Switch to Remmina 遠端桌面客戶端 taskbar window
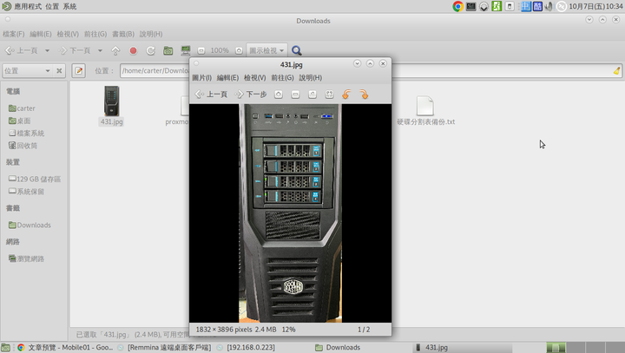 [165, 348]
